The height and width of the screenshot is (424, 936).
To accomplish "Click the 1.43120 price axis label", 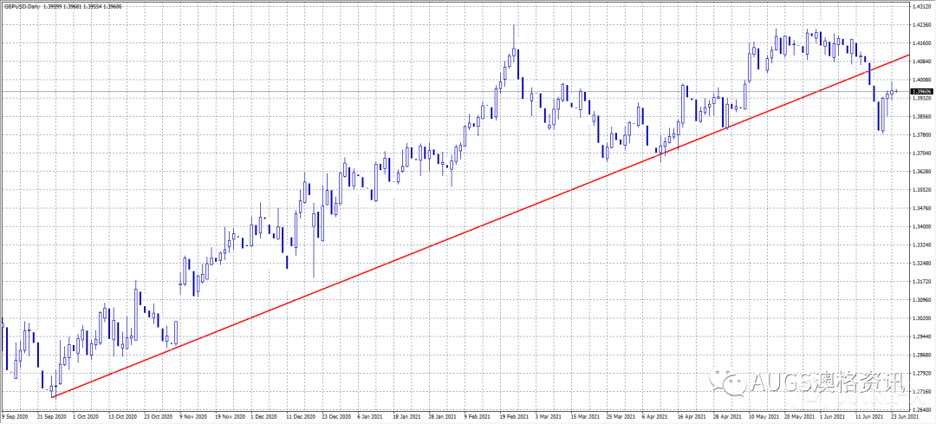I will pyautogui.click(x=922, y=7).
